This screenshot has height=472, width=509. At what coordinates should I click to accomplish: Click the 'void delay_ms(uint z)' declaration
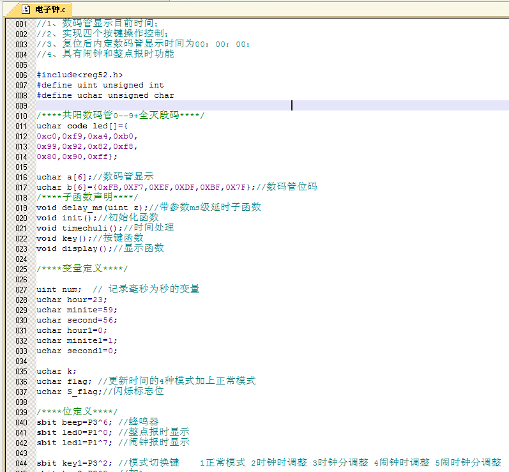click(x=92, y=208)
